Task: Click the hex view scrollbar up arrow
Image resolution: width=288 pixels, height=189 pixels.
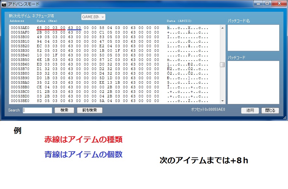Action: tap(223, 28)
